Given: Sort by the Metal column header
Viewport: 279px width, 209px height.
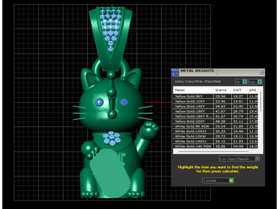Looking at the screenshot, I should click(x=193, y=90).
